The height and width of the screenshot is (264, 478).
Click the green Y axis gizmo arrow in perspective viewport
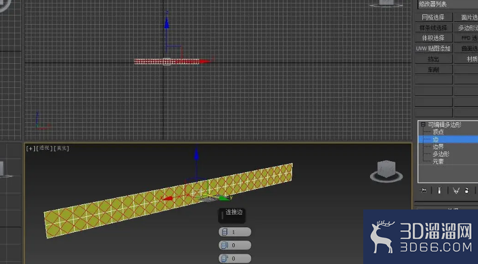click(225, 198)
